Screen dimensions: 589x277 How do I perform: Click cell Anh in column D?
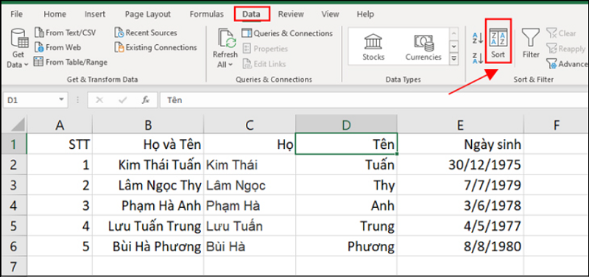pyautogui.click(x=346, y=206)
